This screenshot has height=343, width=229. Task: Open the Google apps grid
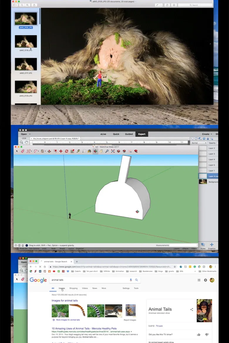tap(199, 280)
